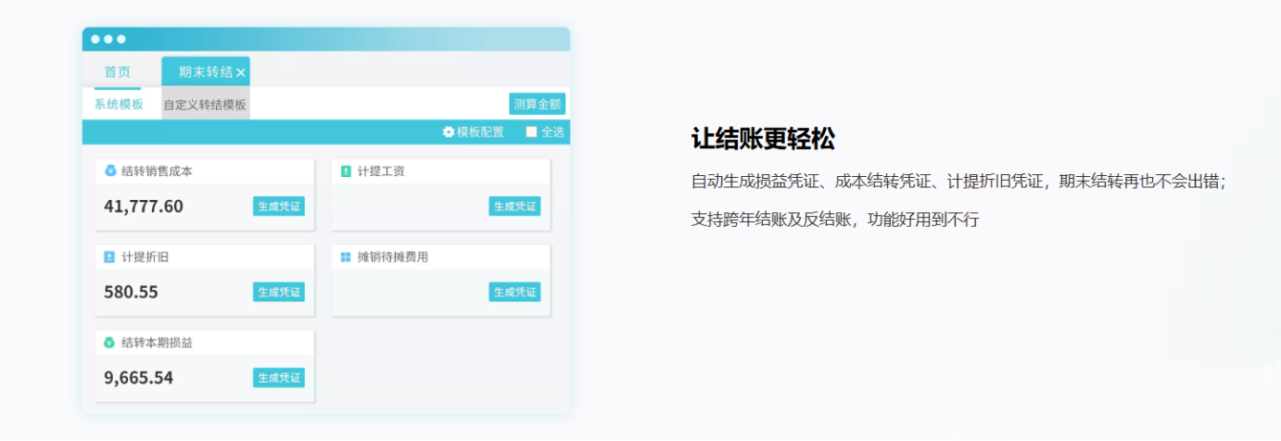This screenshot has width=1281, height=441.
Task: Close the 期末转结 tab
Action: point(241,72)
